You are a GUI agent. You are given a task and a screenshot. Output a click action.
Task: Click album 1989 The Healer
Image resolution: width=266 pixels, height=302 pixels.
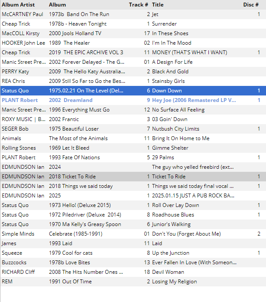pyautogui.click(x=69, y=43)
